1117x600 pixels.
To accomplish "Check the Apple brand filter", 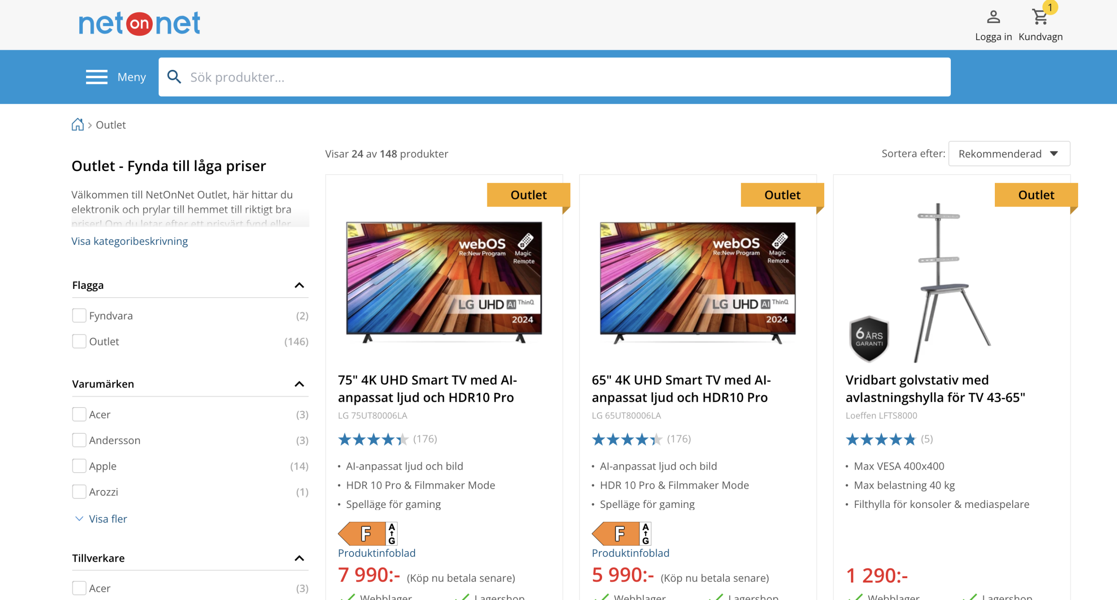I will coord(79,466).
